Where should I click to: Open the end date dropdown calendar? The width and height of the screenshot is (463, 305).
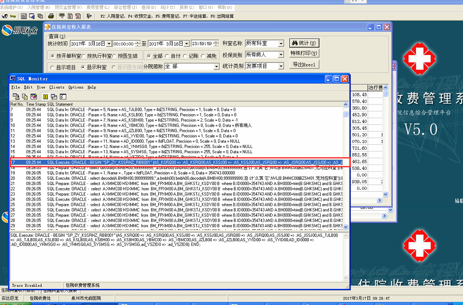[187, 44]
